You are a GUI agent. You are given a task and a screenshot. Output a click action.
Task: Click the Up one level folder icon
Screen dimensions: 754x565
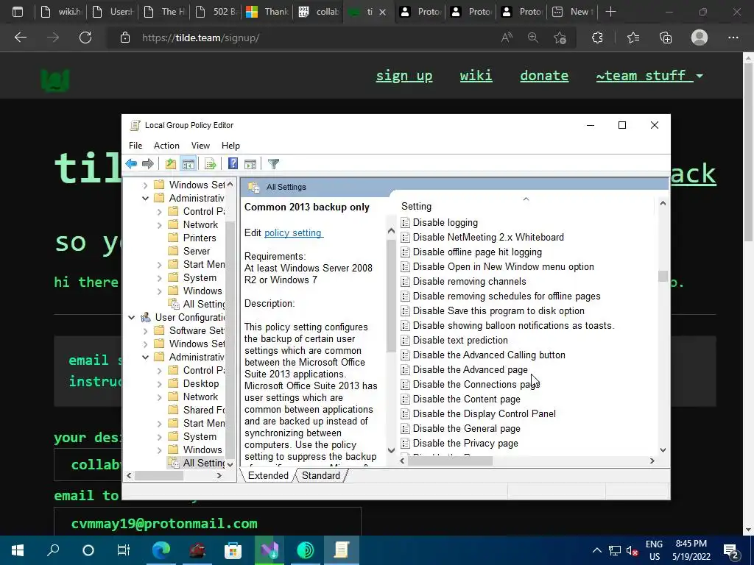point(171,164)
